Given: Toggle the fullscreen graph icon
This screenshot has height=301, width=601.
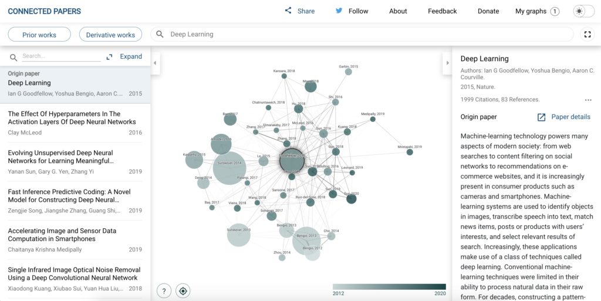Looking at the screenshot, I should pyautogui.click(x=588, y=35).
